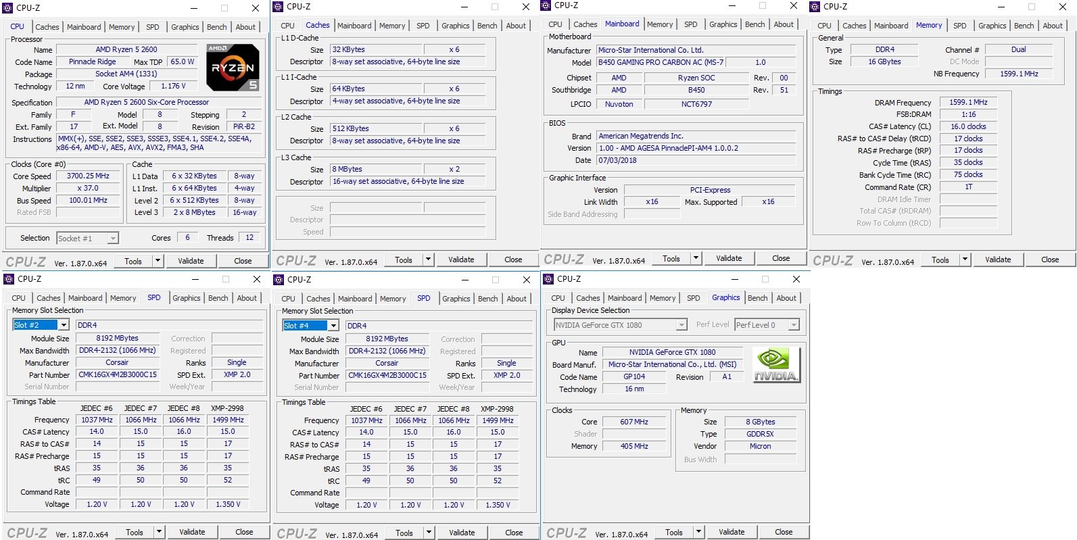This screenshot has width=1077, height=540.
Task: Expand Tools arrow in the Caches window
Action: click(x=429, y=260)
